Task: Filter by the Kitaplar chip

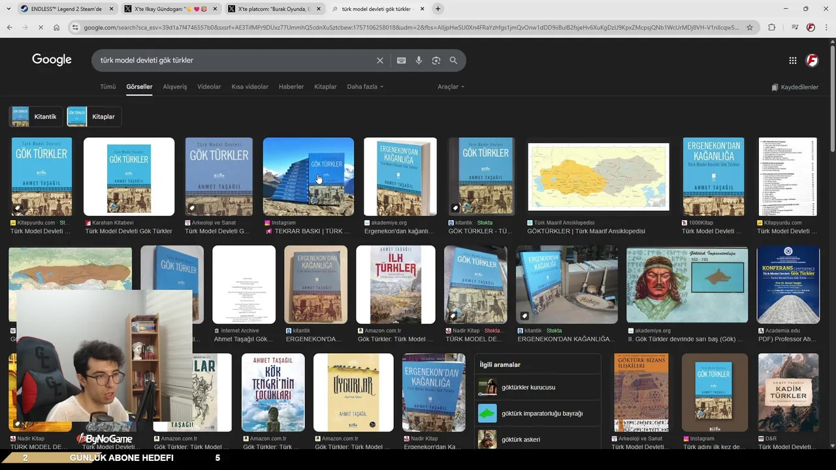Action: click(94, 117)
